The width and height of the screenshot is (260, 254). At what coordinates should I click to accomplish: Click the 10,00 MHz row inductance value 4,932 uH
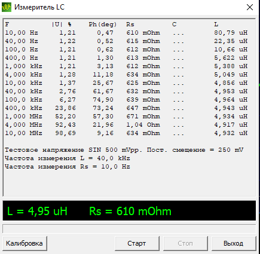tap(231, 133)
